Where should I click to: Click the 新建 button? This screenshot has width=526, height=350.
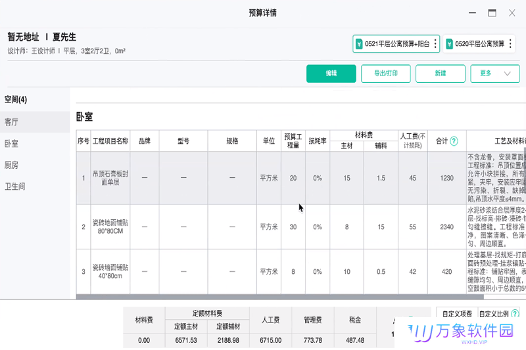pos(441,74)
